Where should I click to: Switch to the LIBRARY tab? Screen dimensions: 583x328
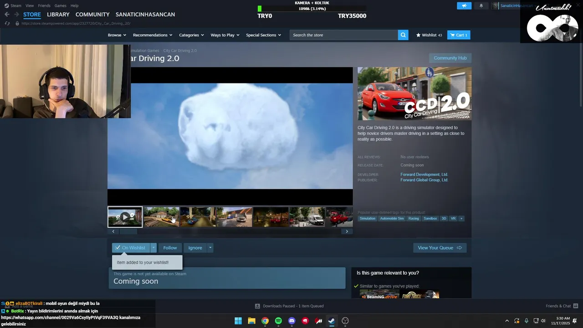coord(58,15)
